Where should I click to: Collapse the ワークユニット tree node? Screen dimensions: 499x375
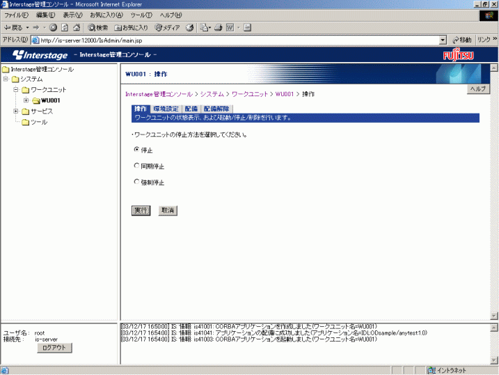click(x=15, y=89)
